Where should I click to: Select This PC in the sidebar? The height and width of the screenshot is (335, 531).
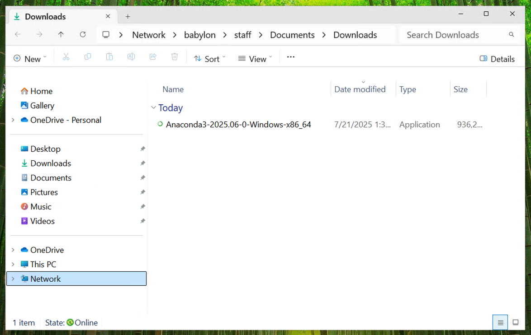point(43,265)
